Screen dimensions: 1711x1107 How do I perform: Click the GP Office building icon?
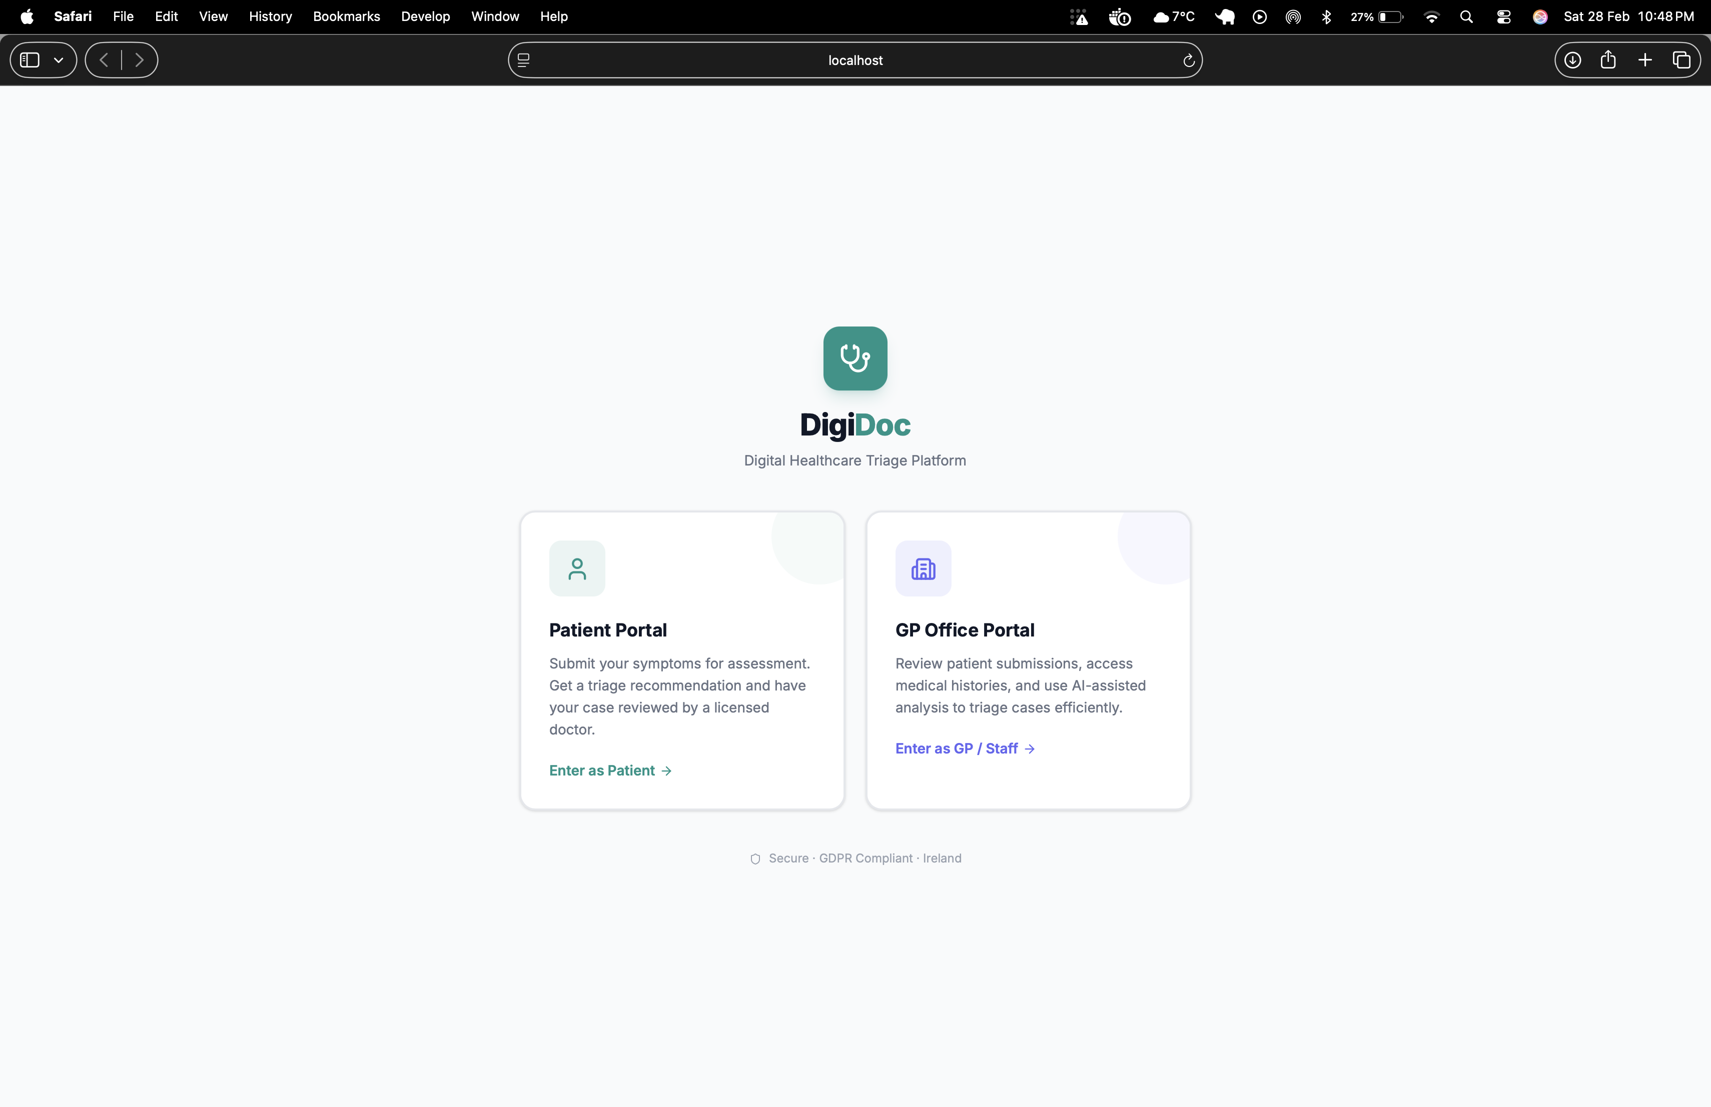point(923,568)
